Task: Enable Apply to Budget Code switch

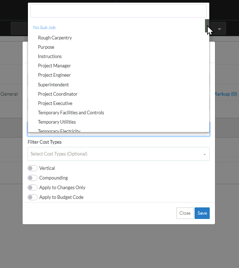Action: point(33,197)
